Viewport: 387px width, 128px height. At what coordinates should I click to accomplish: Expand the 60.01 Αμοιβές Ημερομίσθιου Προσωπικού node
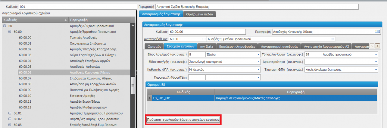(x=10, y=113)
